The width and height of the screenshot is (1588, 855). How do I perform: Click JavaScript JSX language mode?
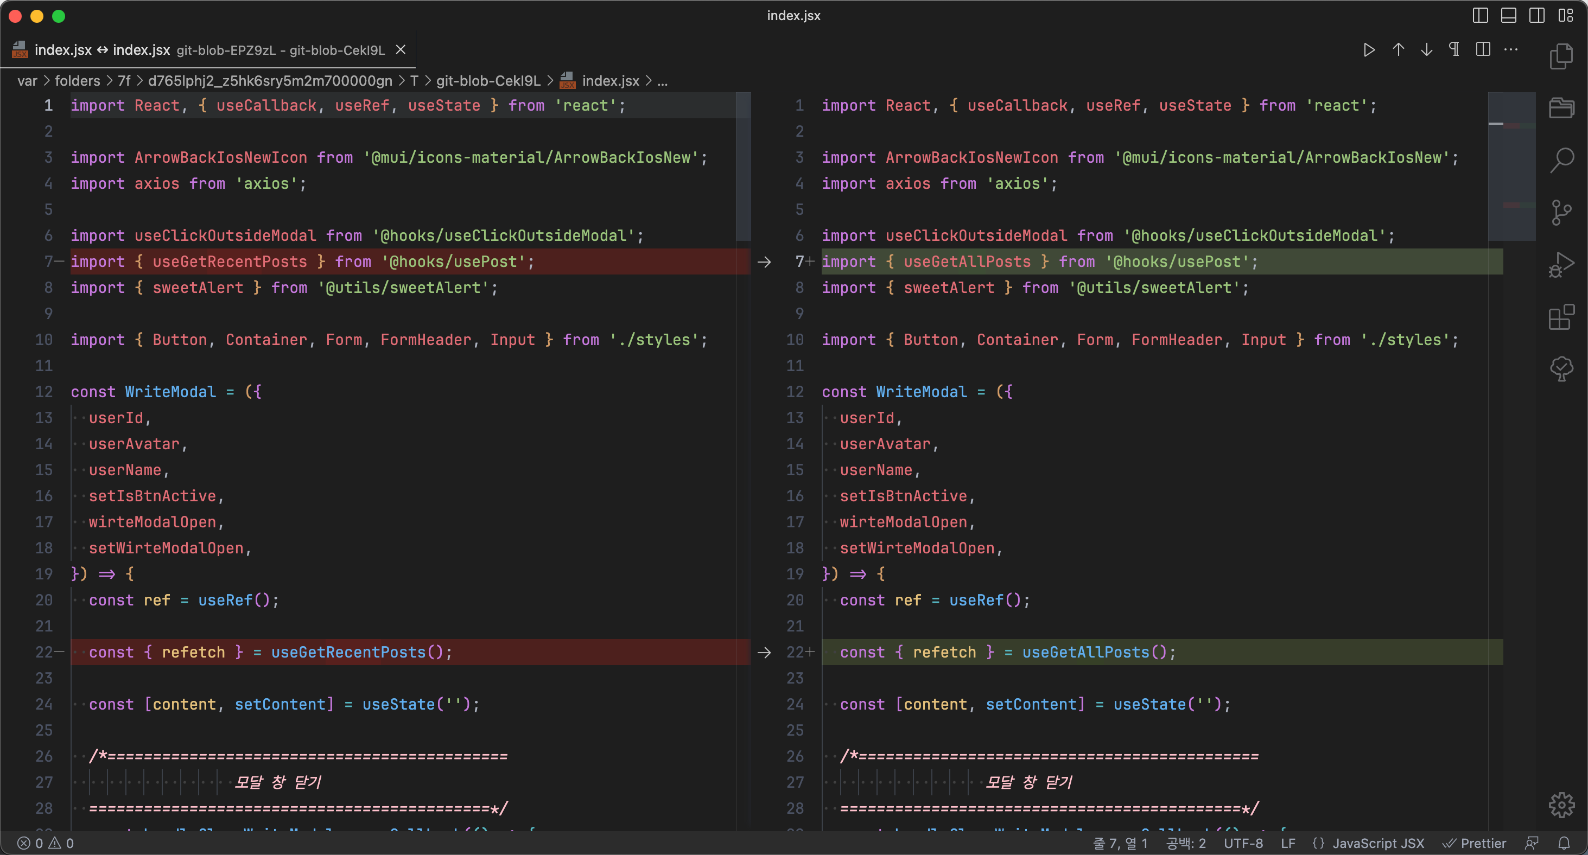pyautogui.click(x=1377, y=843)
